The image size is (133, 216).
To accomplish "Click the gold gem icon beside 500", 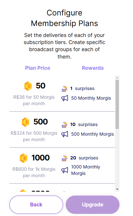I will 25,122.
